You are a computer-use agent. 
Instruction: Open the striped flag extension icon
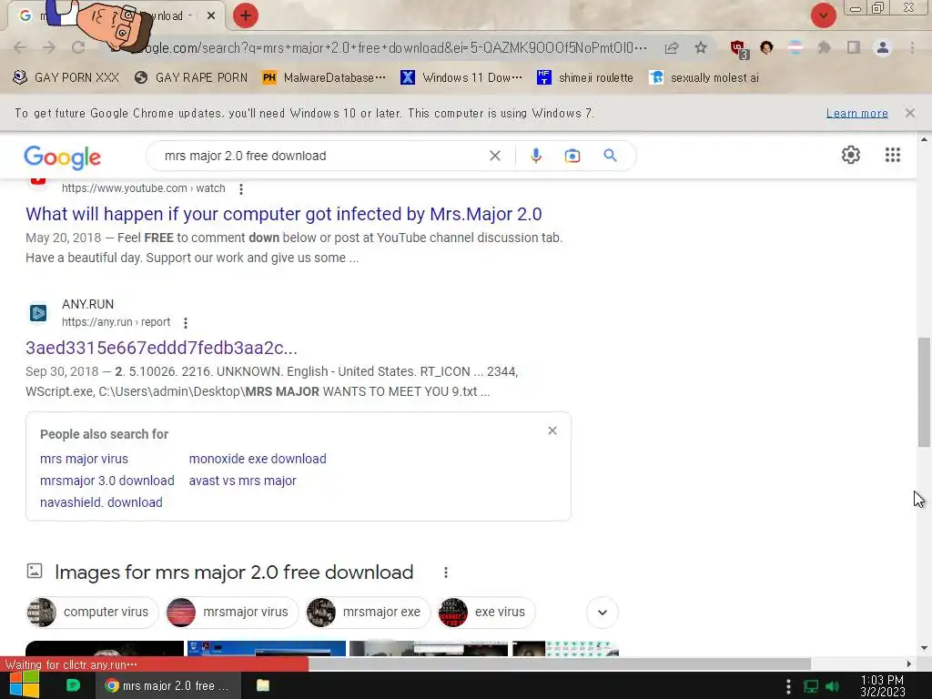(795, 47)
